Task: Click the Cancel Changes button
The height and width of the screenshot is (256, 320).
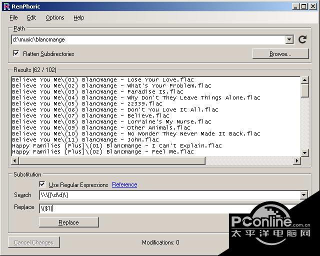Action: 34,242
